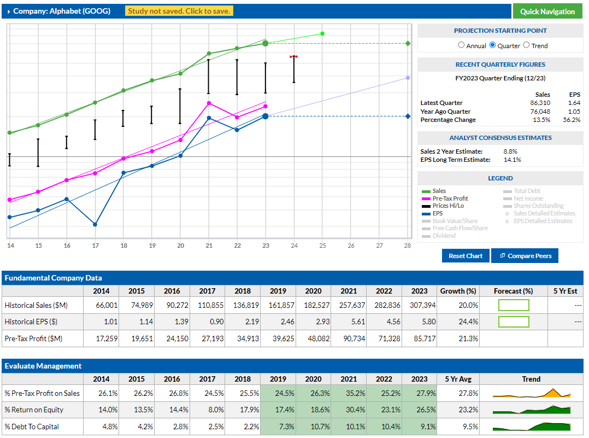The width and height of the screenshot is (589, 438).
Task: Enable Total Debt series in legend
Action: [x=522, y=191]
